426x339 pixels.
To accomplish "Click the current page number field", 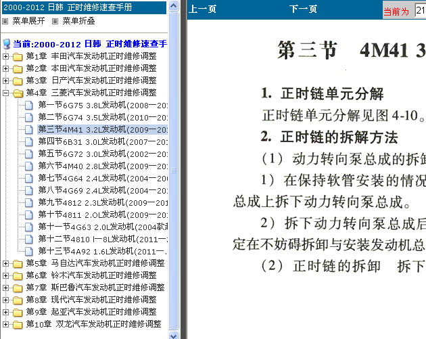I will point(421,11).
